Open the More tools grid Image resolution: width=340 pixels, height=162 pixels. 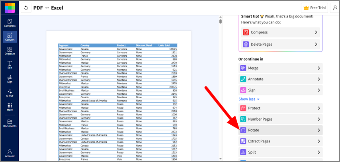coord(10,107)
